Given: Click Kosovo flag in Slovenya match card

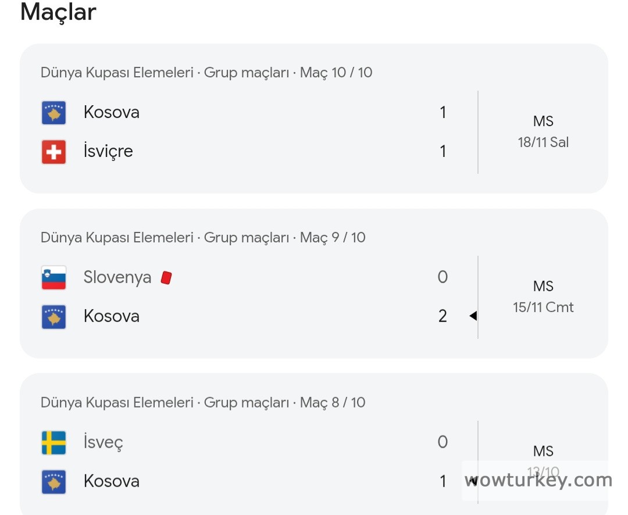Looking at the screenshot, I should [x=53, y=317].
